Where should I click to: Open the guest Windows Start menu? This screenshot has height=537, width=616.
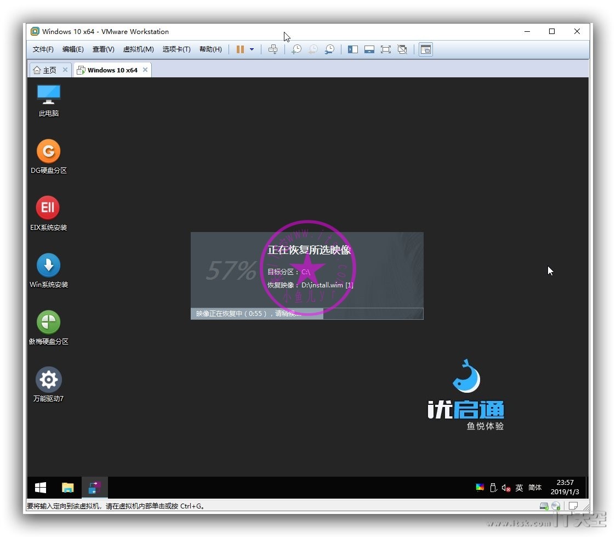point(41,488)
